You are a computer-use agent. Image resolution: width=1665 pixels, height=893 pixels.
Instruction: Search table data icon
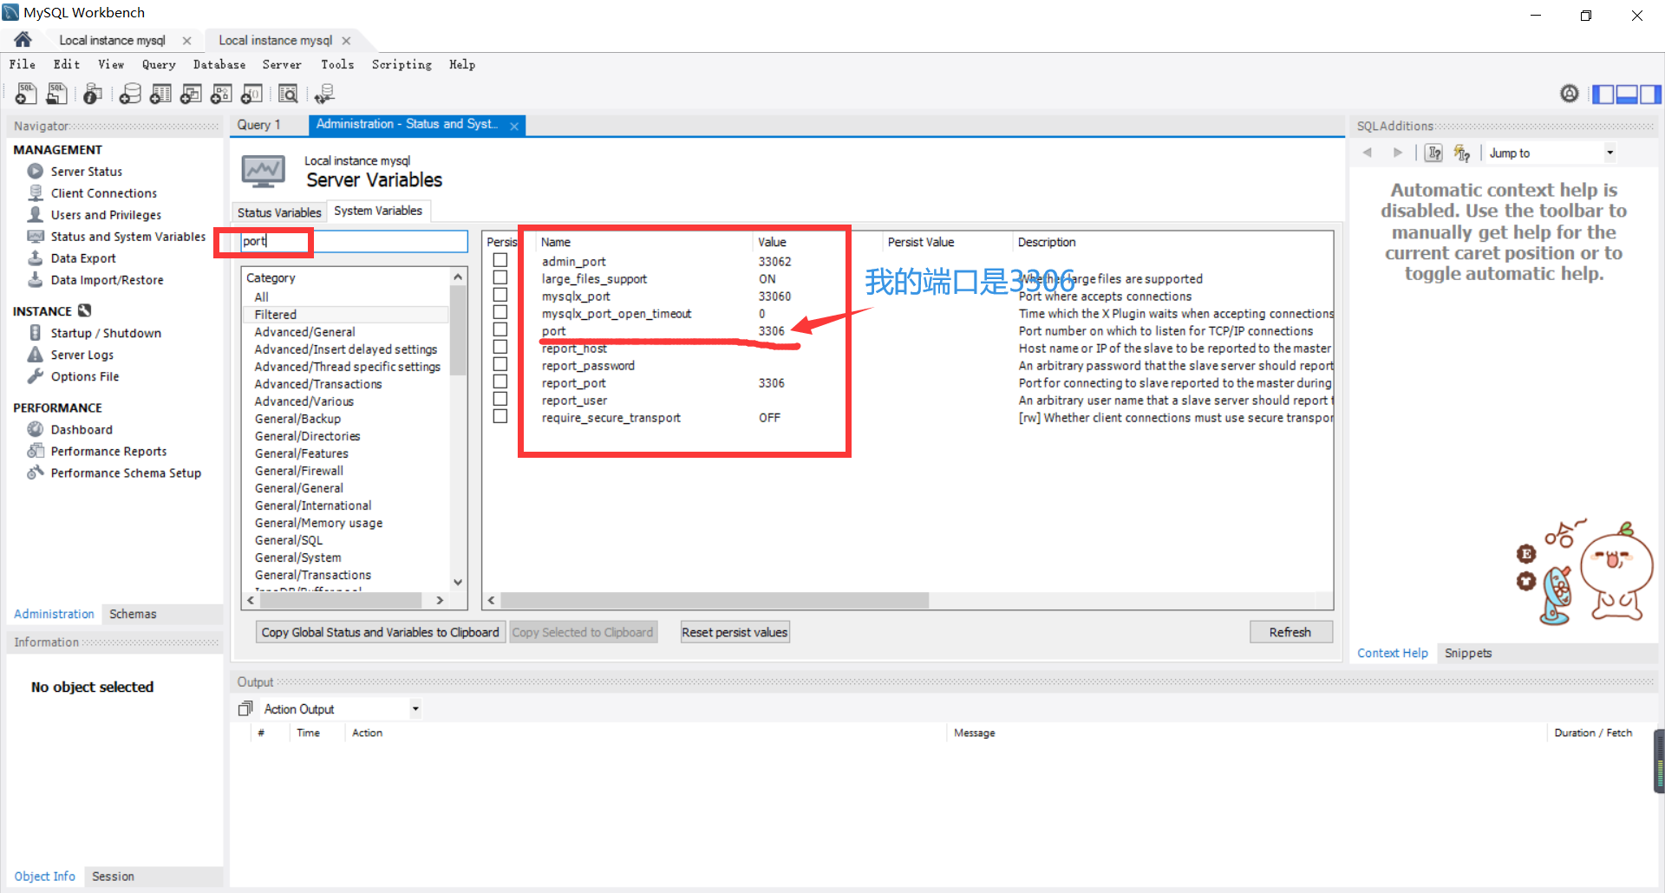288,94
